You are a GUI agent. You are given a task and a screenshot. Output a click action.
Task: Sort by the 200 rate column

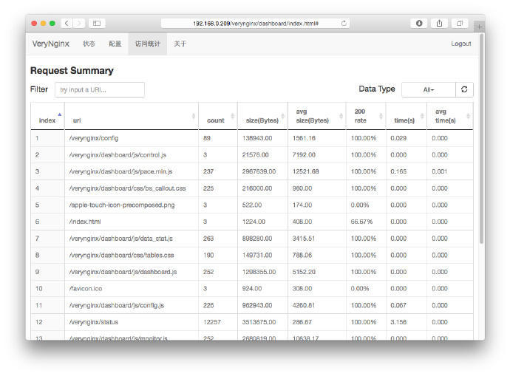point(366,116)
